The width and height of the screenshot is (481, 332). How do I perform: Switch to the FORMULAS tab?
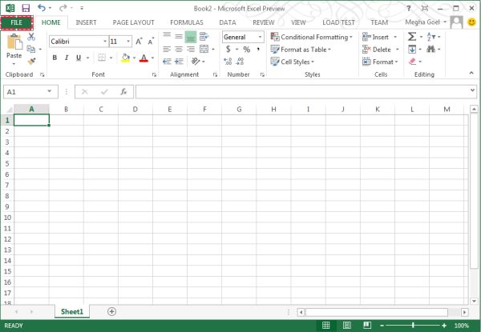187,22
